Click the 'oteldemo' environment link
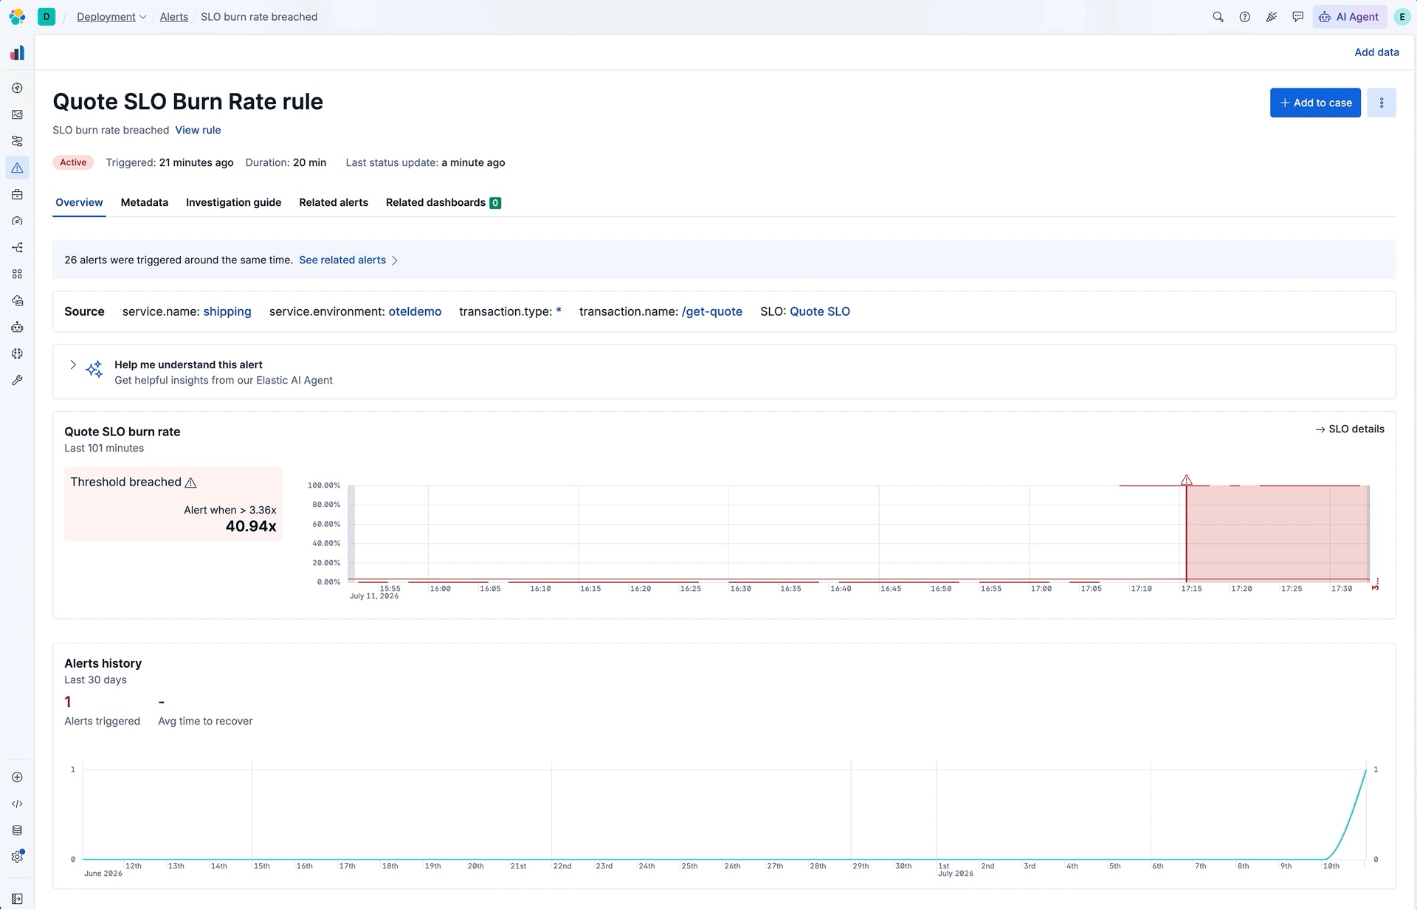 [x=415, y=311]
